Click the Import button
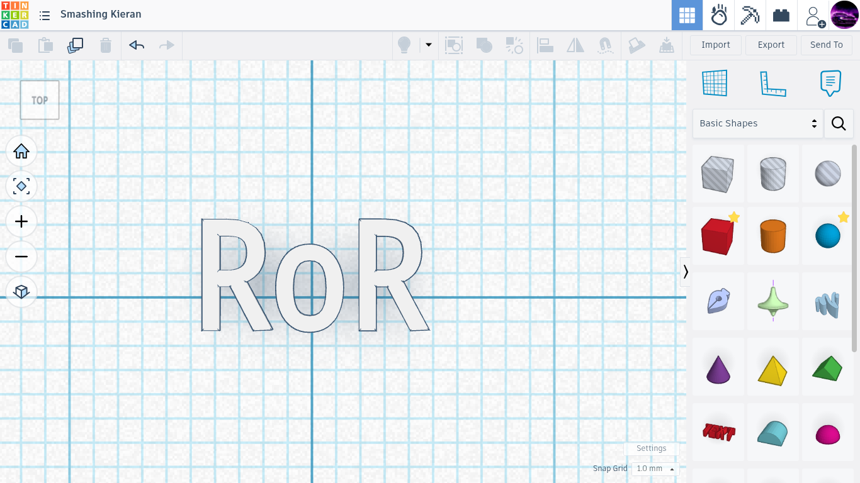This screenshot has width=860, height=483. (715, 45)
